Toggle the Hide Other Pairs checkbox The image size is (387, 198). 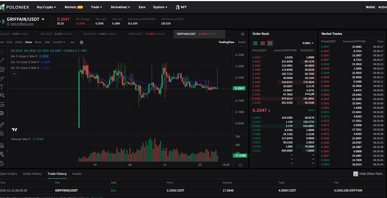(x=356, y=174)
